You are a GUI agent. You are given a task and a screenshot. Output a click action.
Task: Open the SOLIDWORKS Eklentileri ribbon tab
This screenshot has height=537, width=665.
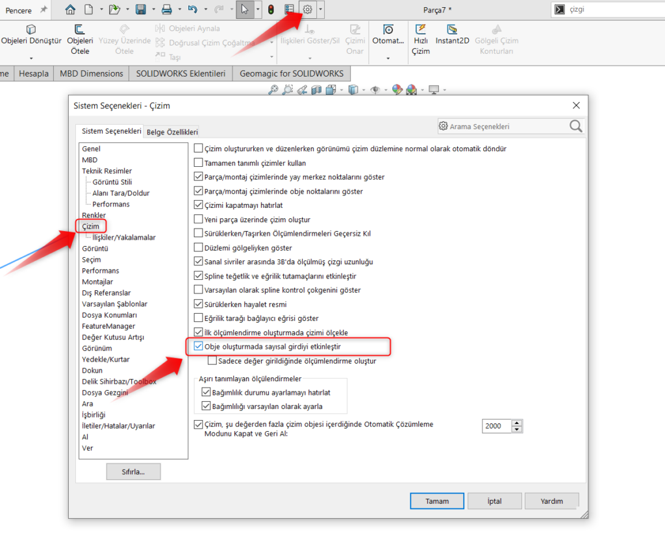pyautogui.click(x=181, y=73)
